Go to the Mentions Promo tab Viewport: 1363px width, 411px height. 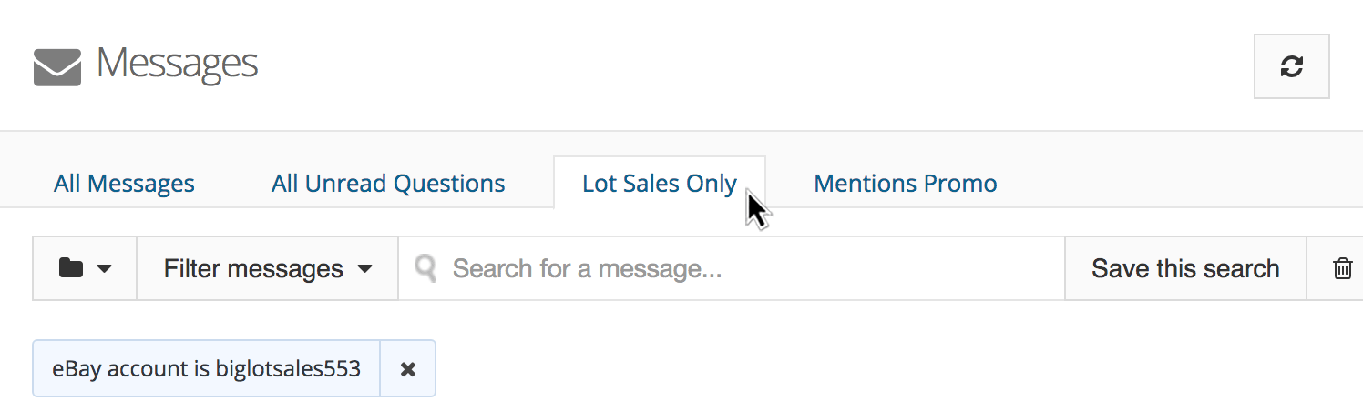905,184
